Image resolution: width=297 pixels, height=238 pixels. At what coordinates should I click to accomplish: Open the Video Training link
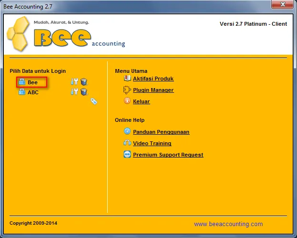click(152, 143)
